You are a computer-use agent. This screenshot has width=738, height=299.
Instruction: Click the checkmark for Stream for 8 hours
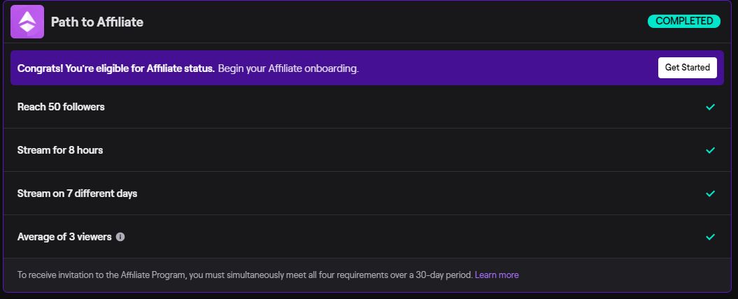(710, 150)
